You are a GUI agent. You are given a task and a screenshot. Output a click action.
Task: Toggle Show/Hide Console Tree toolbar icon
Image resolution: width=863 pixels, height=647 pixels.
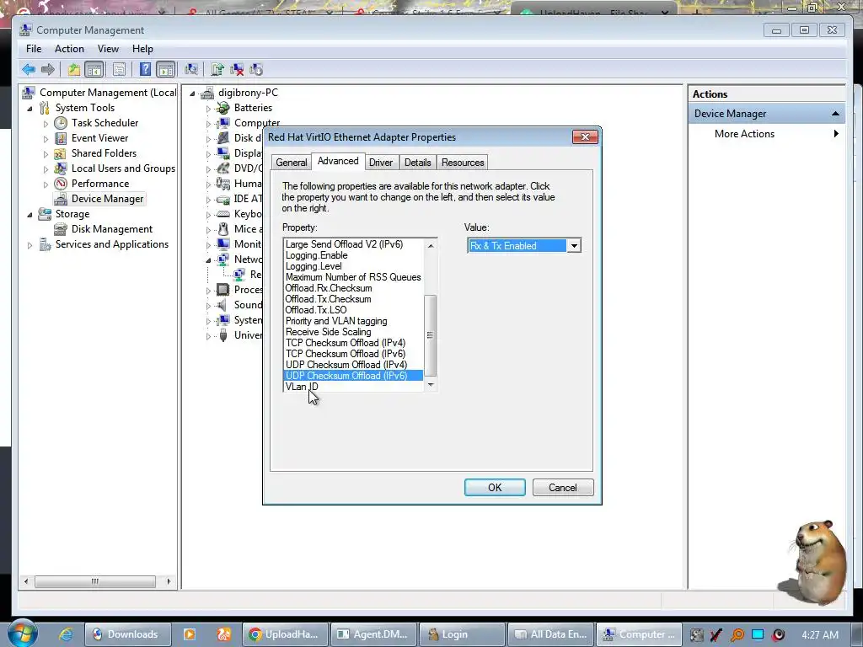click(x=94, y=69)
